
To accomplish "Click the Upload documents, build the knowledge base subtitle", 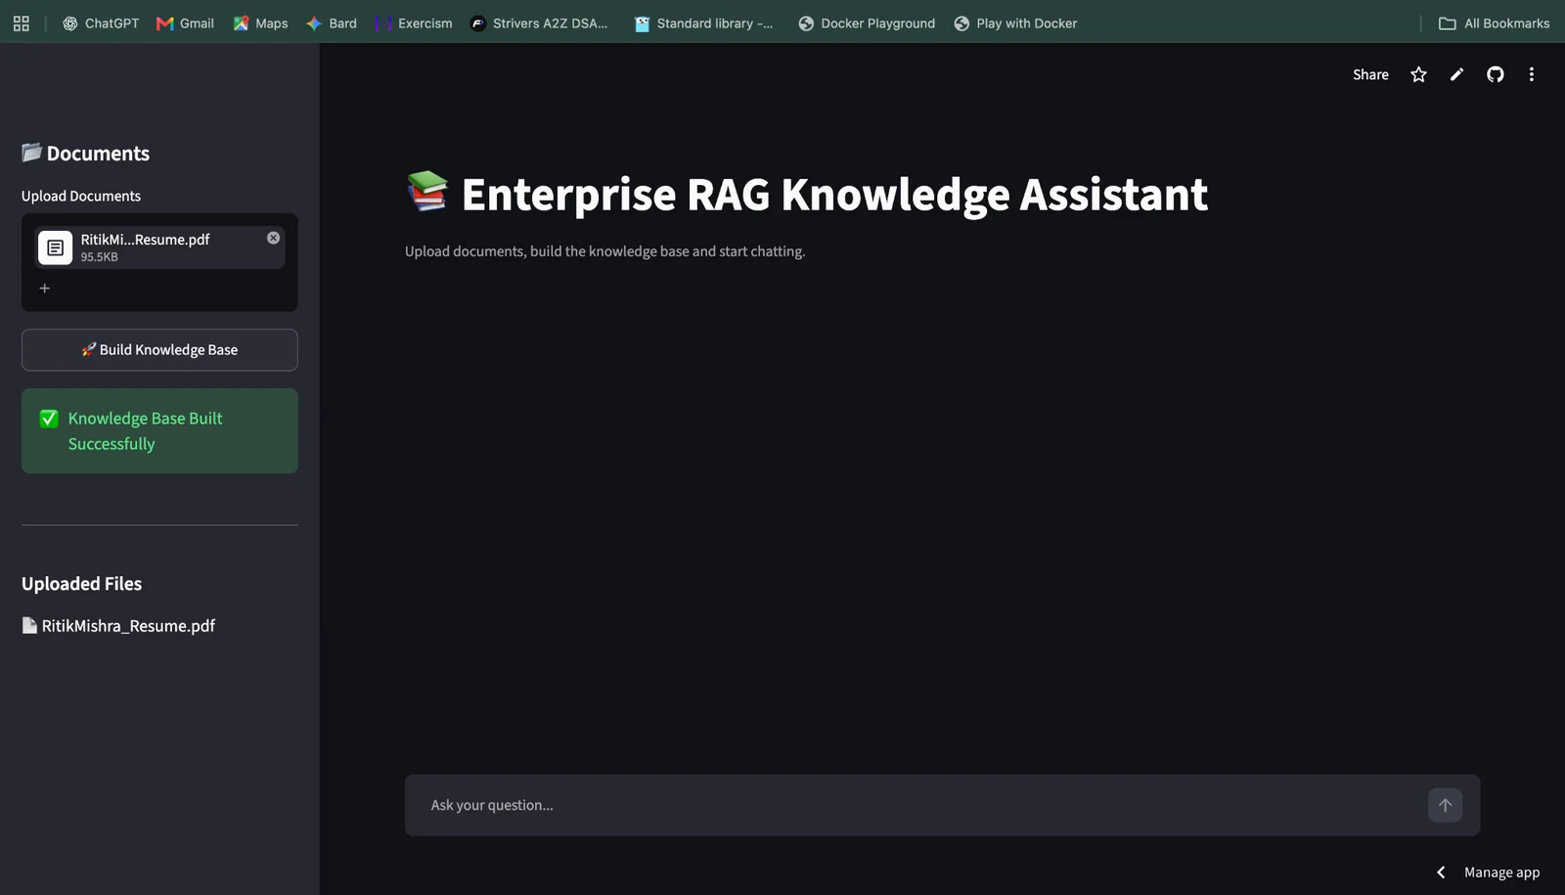I will click(604, 251).
